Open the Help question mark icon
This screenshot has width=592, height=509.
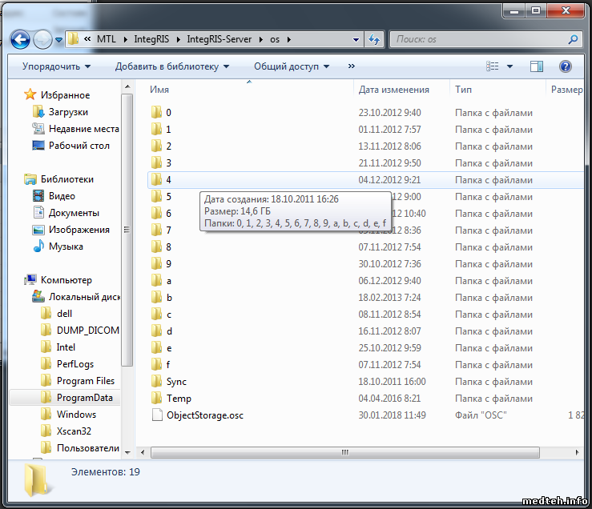click(x=566, y=66)
